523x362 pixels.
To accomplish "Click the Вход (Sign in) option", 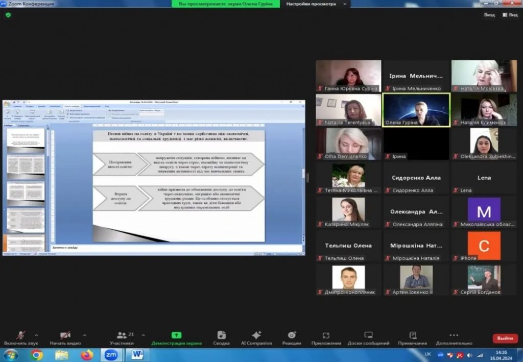I will [x=489, y=15].
